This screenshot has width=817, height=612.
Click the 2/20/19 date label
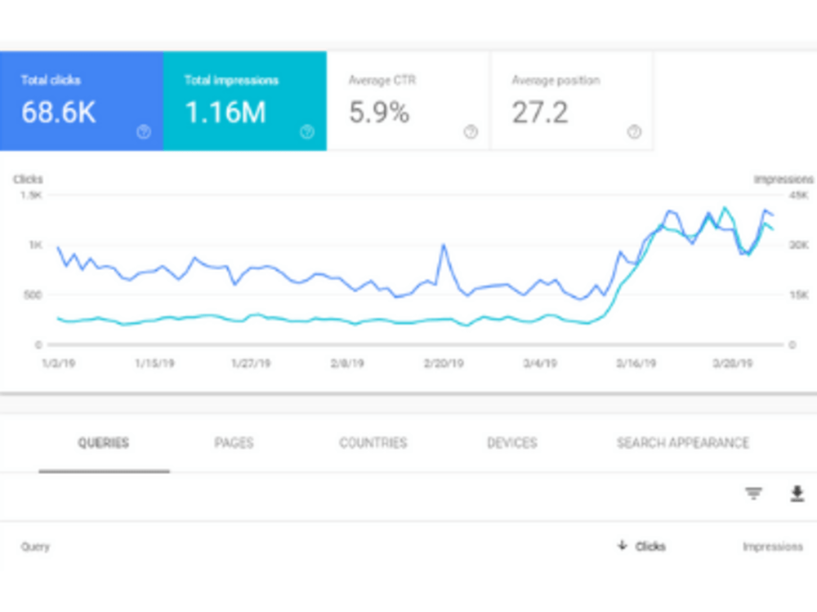coord(444,363)
